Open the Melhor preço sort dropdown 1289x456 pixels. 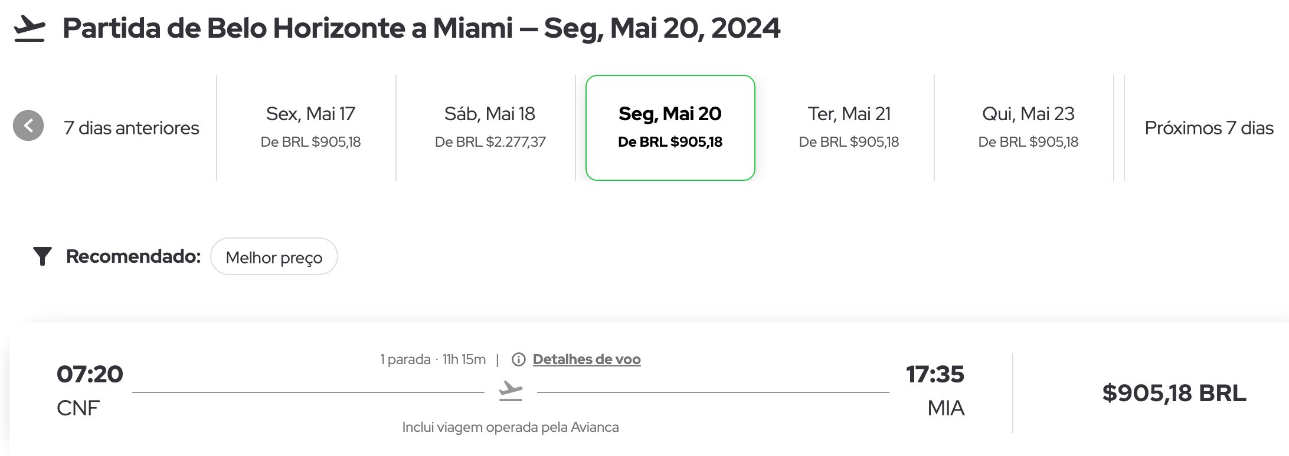[274, 257]
